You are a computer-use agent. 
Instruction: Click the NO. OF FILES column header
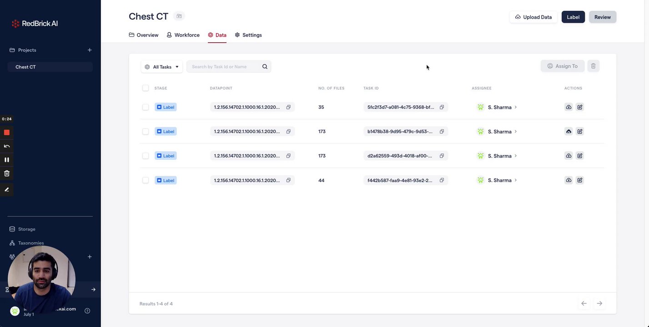(x=331, y=88)
